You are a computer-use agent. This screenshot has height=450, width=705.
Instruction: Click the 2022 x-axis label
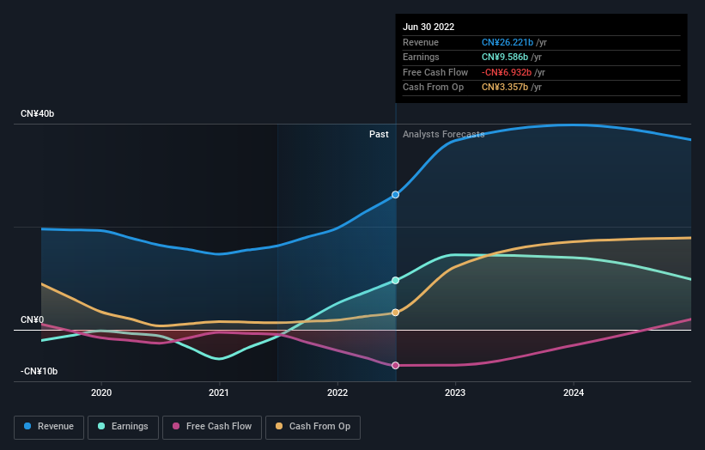point(337,392)
